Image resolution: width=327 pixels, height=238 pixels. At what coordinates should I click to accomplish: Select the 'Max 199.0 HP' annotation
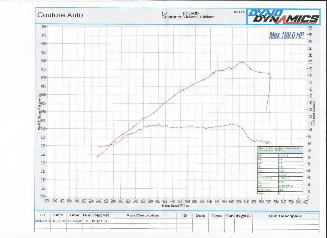click(x=286, y=35)
